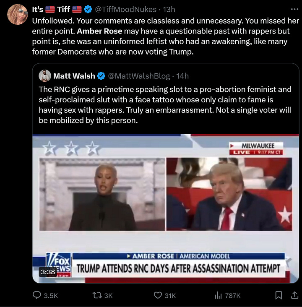The width and height of the screenshot is (302, 307).
Task: Open the three-dot more options menu
Action: click(294, 9)
